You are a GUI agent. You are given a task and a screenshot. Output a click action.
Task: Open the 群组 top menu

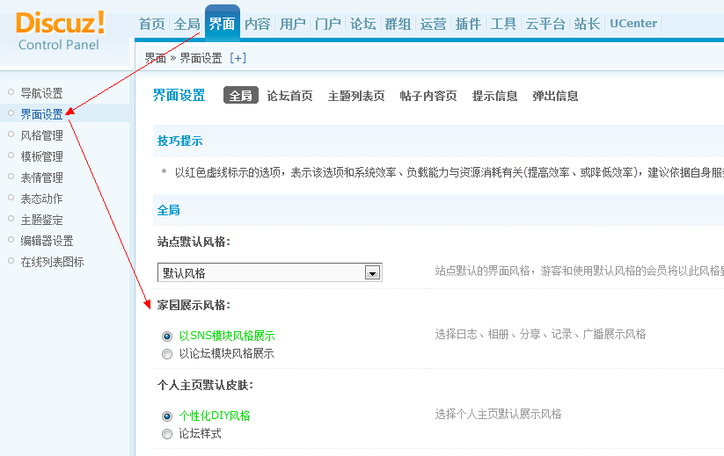point(398,24)
